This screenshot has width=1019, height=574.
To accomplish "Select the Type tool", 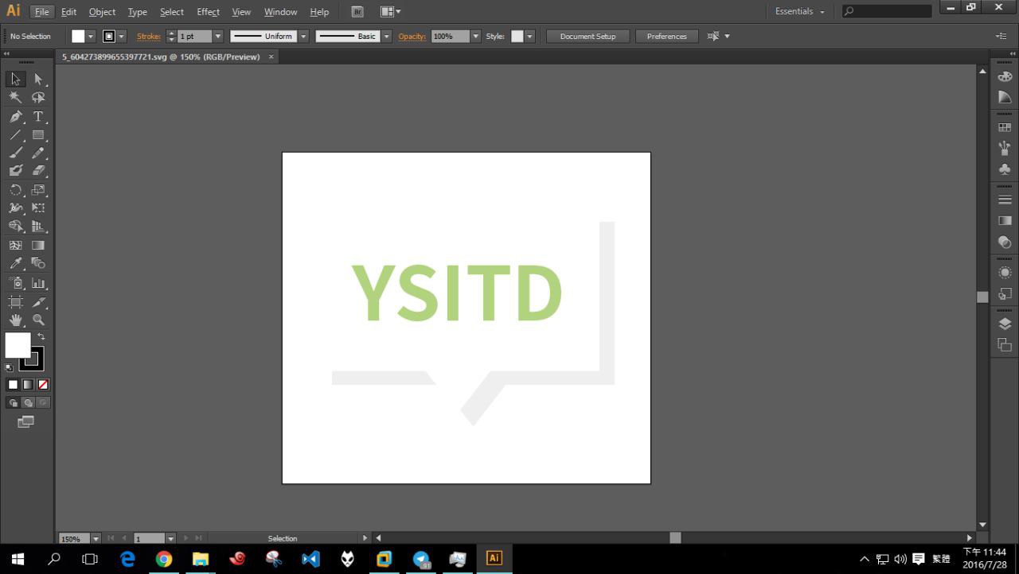I will [x=37, y=116].
